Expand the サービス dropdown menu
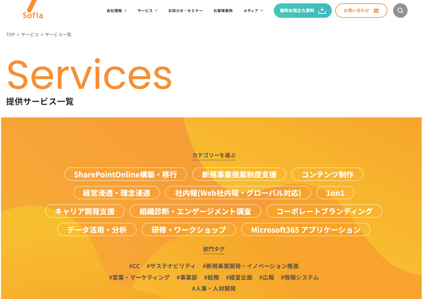This screenshot has height=299, width=423. pos(147,11)
